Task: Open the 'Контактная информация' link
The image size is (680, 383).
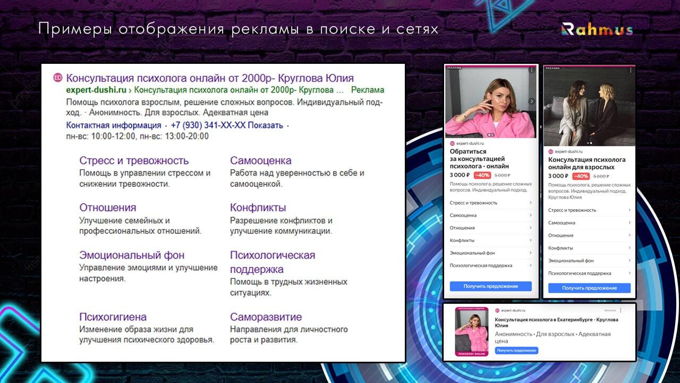Action: [114, 126]
